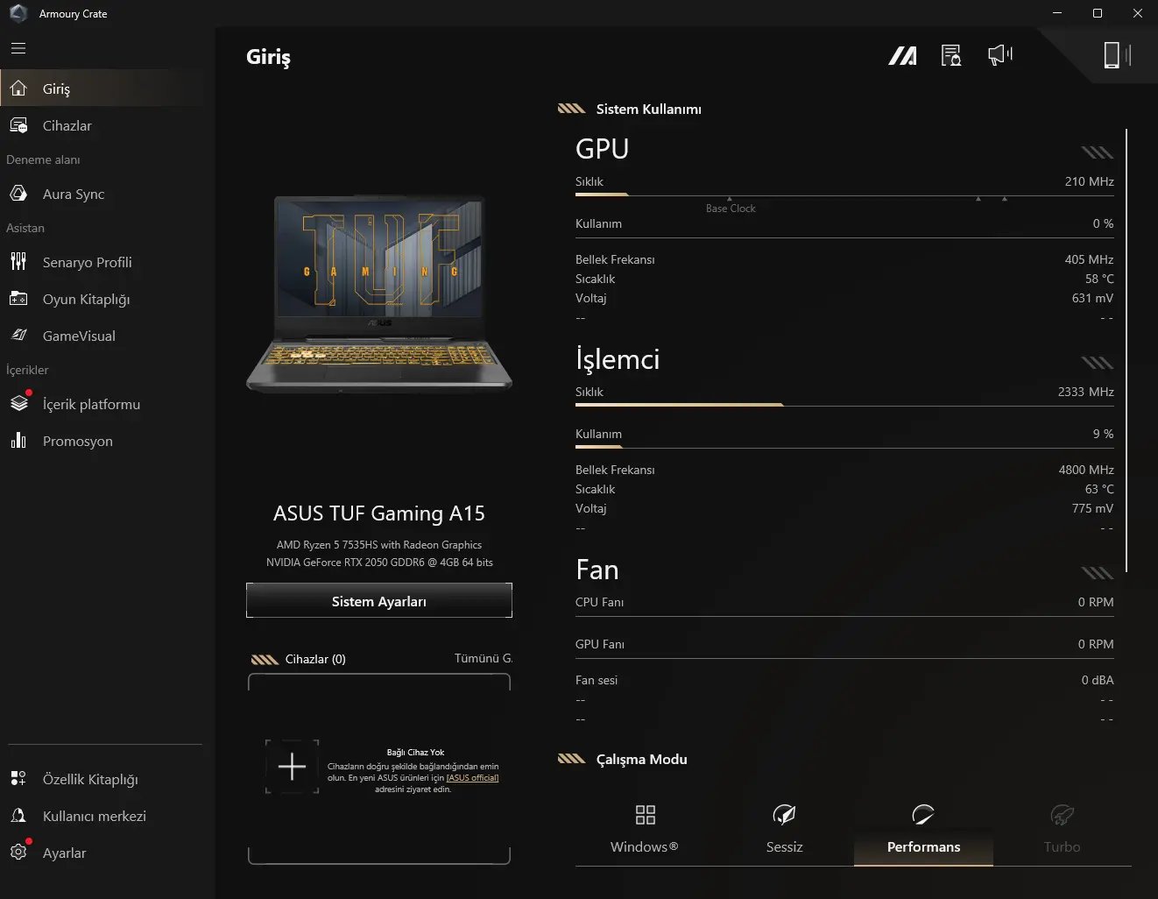Click the ASUS slash logo icon in header

(903, 56)
